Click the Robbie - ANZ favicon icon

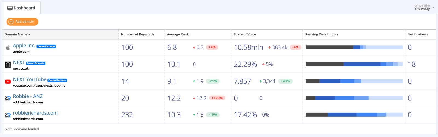coord(8,99)
